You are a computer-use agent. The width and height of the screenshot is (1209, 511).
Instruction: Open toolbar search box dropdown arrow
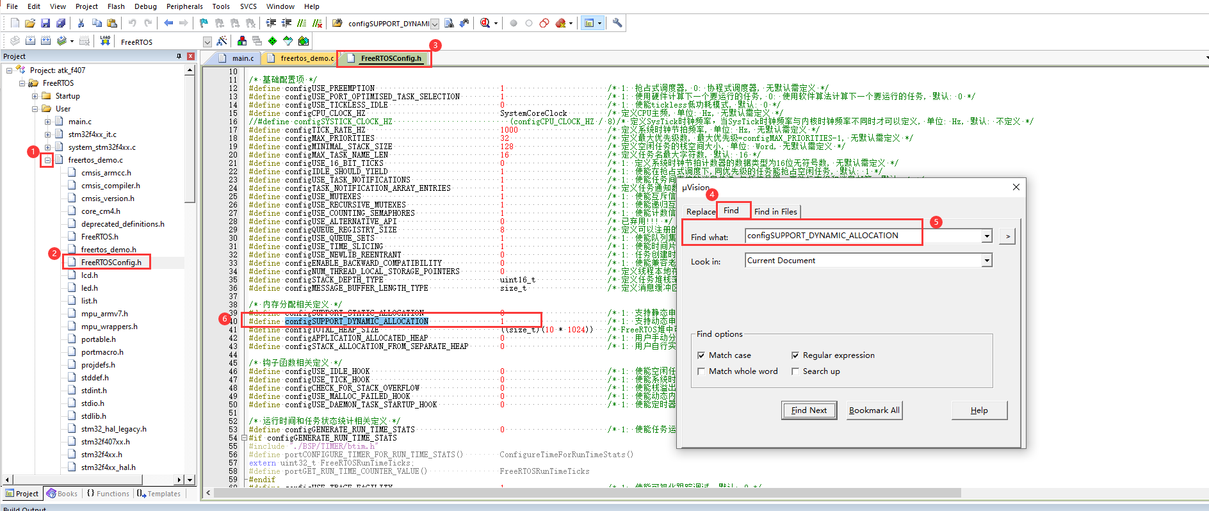[435, 24]
